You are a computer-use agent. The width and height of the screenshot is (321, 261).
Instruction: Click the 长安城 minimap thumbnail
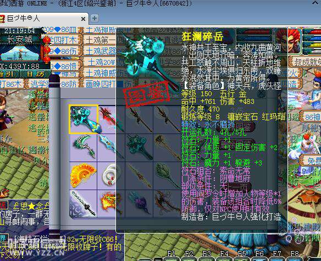pyautogui.click(x=20, y=53)
